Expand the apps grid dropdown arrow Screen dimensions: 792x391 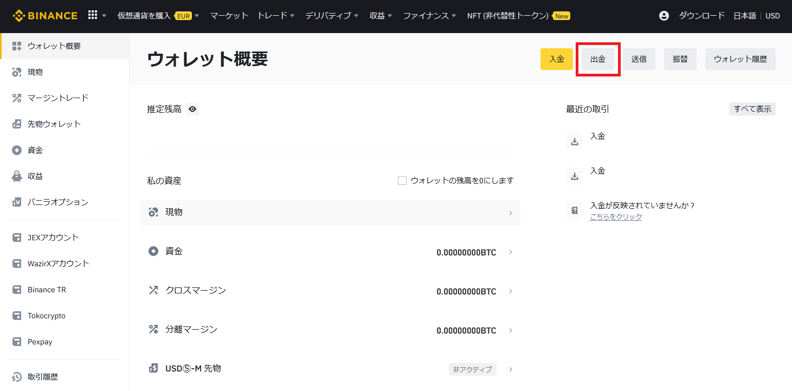[x=104, y=16]
